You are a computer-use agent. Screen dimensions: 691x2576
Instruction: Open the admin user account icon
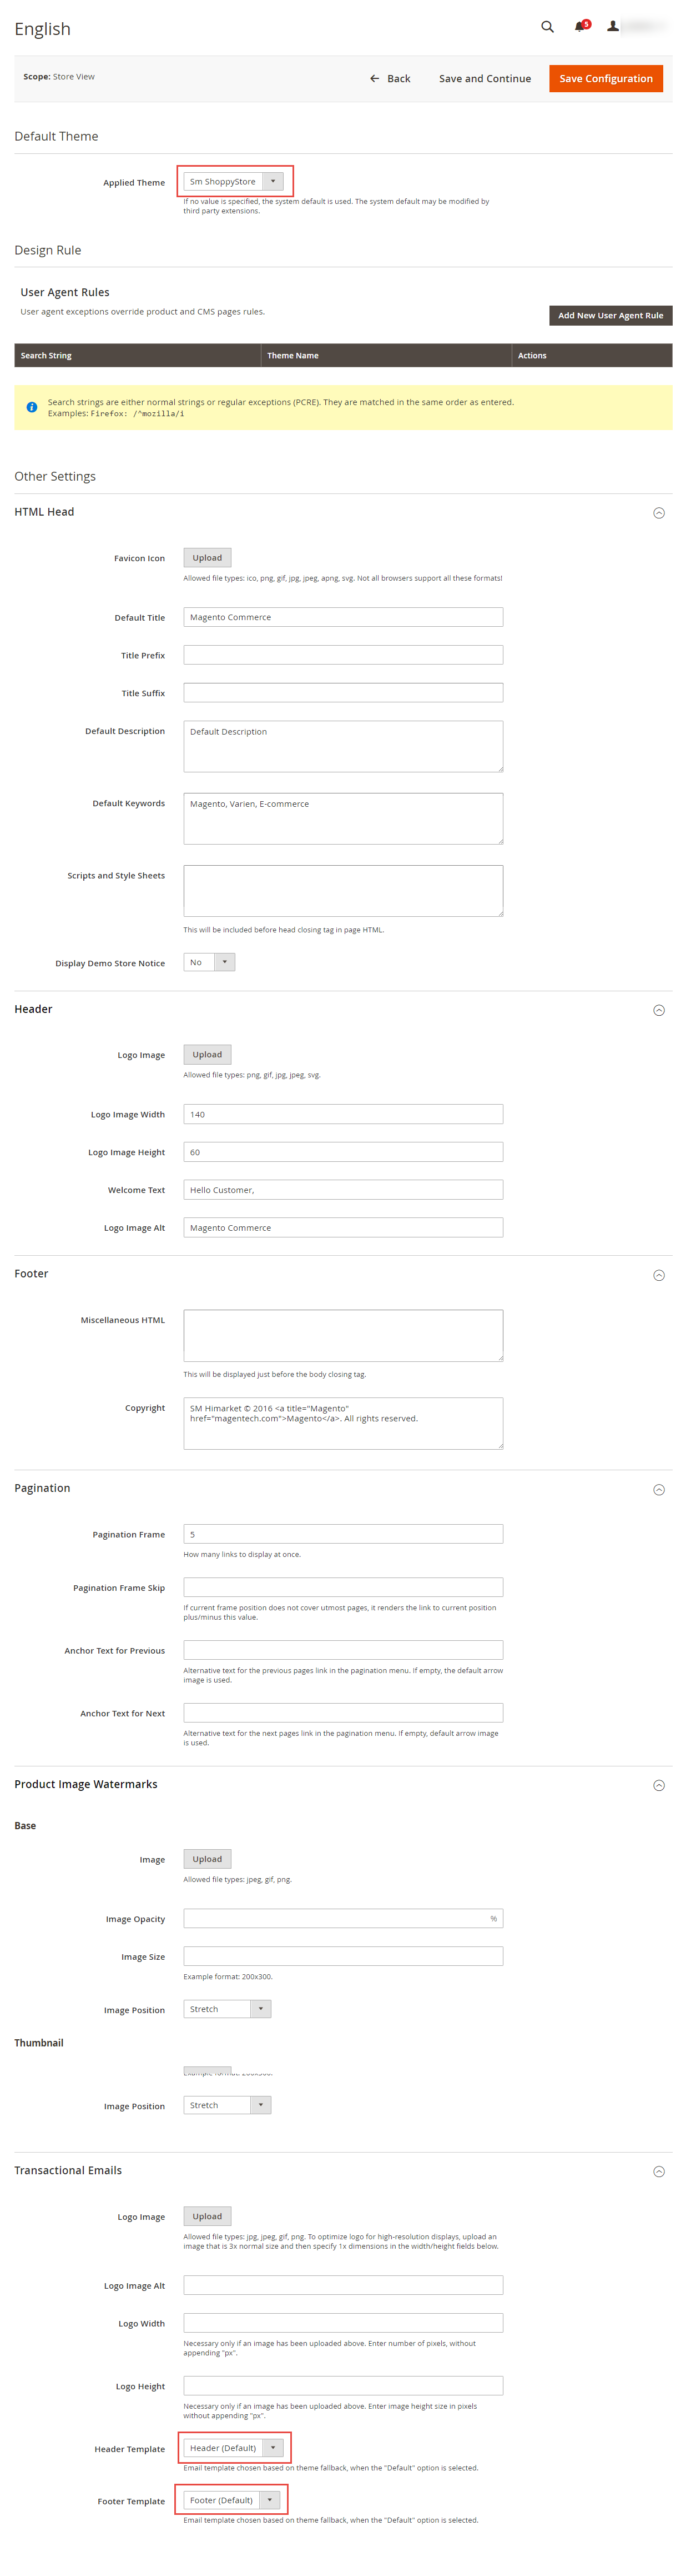pos(613,27)
